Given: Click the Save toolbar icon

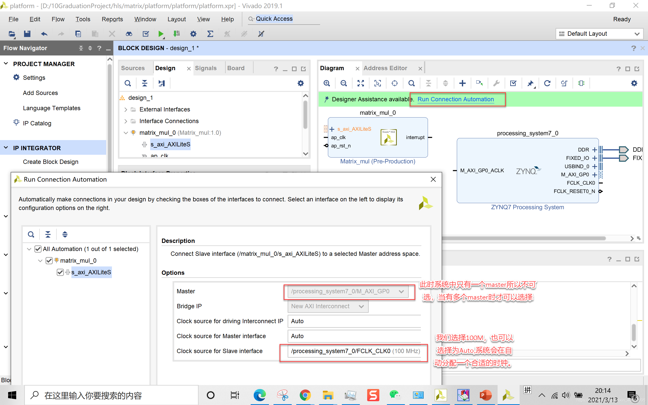Looking at the screenshot, I should click(x=27, y=34).
